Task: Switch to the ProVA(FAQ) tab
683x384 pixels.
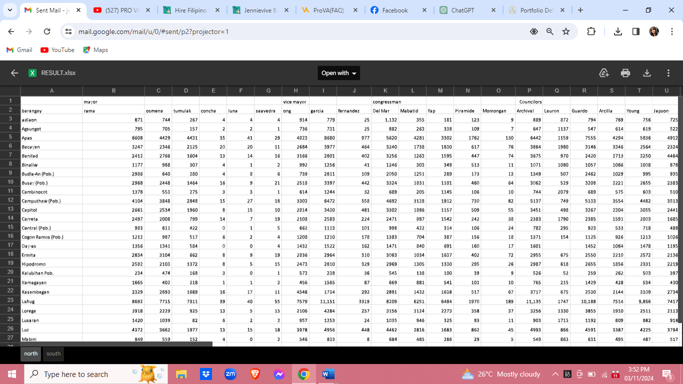Action: [x=328, y=10]
